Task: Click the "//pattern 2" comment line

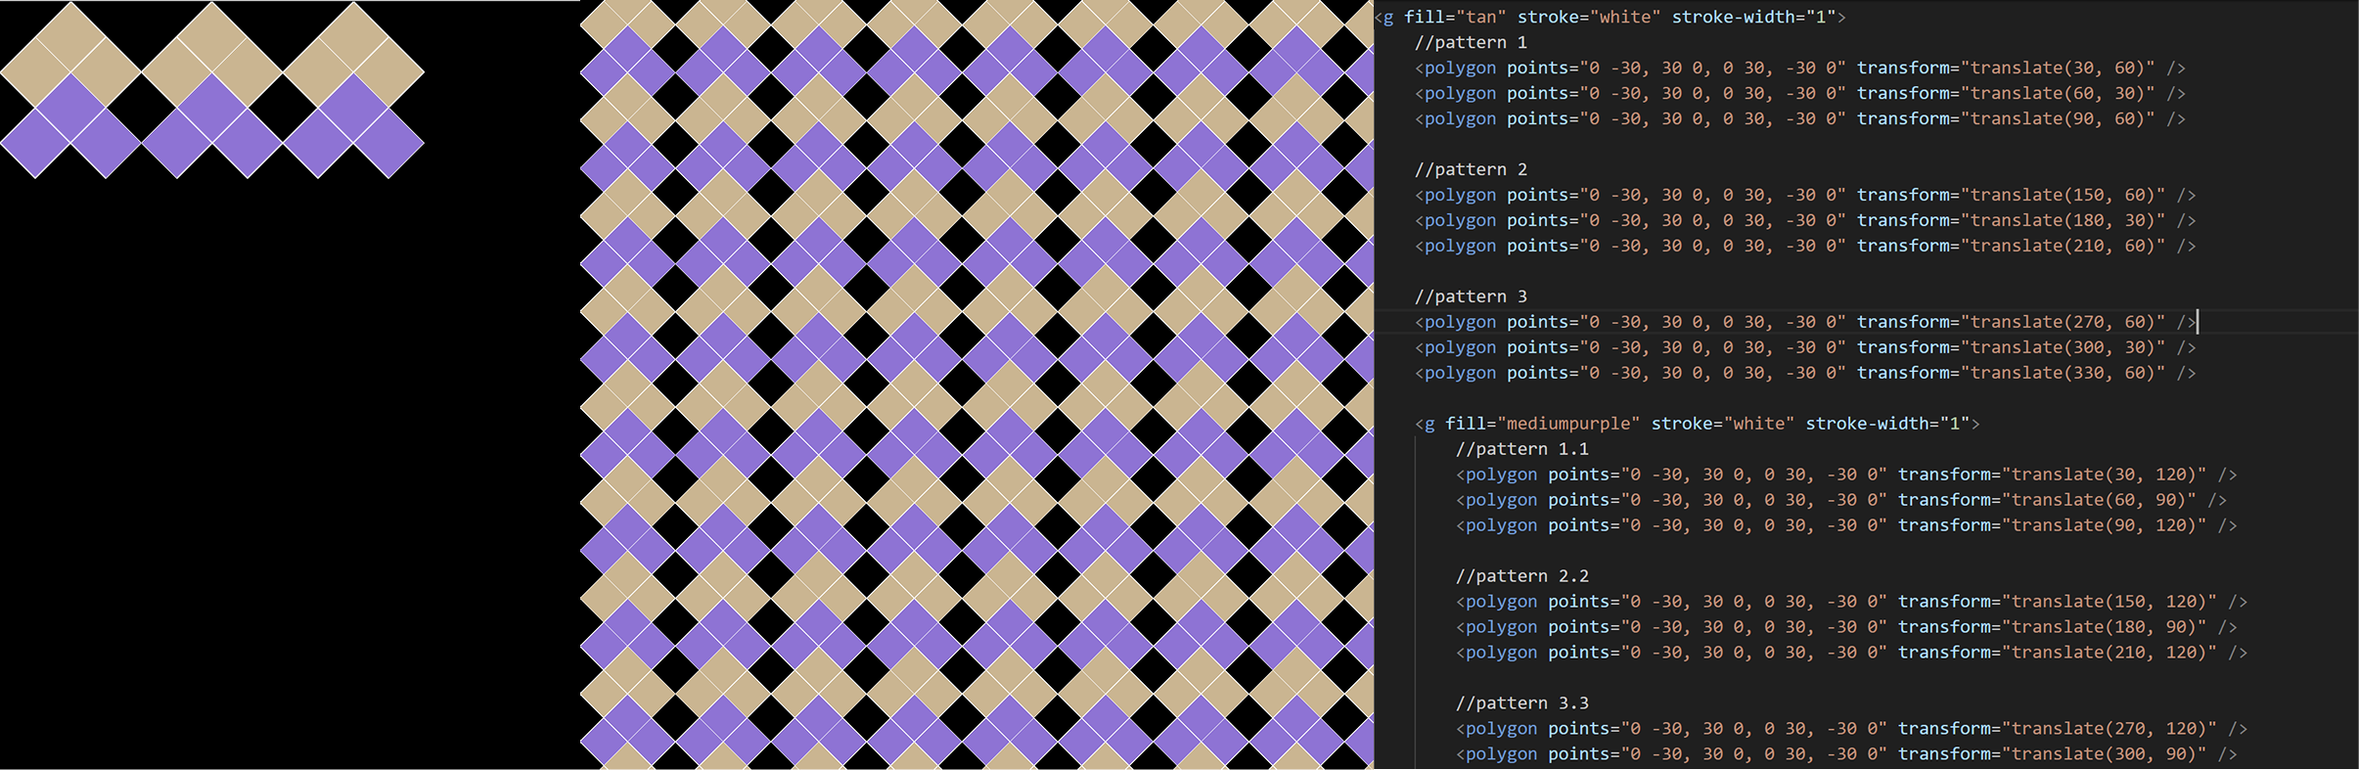Action: pos(1471,169)
